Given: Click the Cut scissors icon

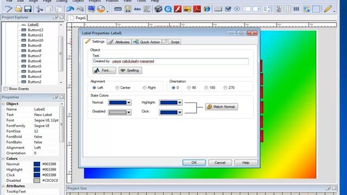Looking at the screenshot, I should [x=40, y=9].
